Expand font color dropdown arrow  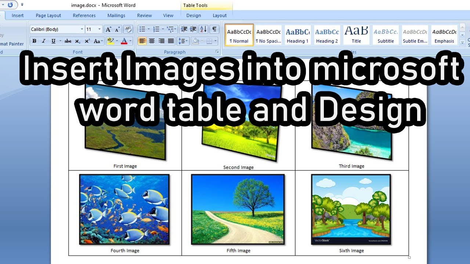click(x=130, y=41)
